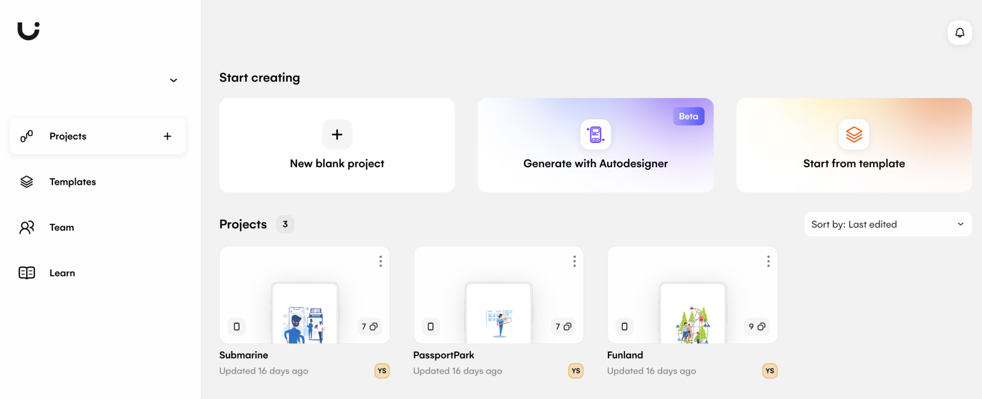This screenshot has height=399, width=982.
Task: Click the Uizard logo in the sidebar
Action: [x=28, y=31]
